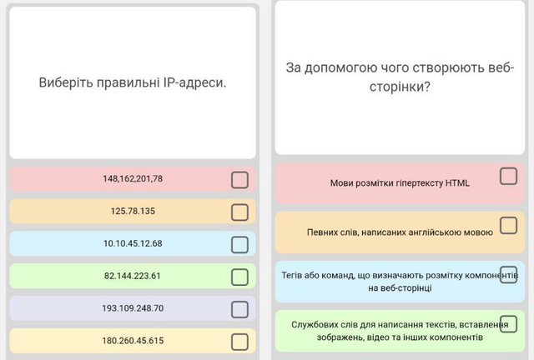534x360 pixels.
Task: Select the yellow answer 180.260.45.615
Action: pyautogui.click(x=133, y=340)
